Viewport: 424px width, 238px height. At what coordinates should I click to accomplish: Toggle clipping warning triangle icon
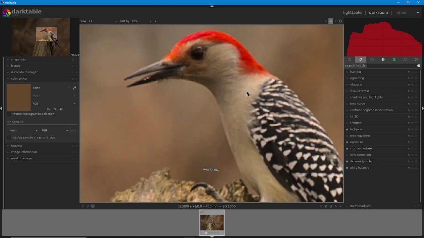coord(340,206)
